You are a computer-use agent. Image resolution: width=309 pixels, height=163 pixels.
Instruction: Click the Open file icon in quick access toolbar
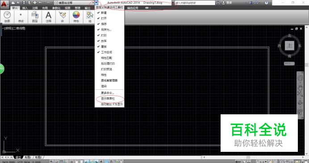click(x=18, y=3)
